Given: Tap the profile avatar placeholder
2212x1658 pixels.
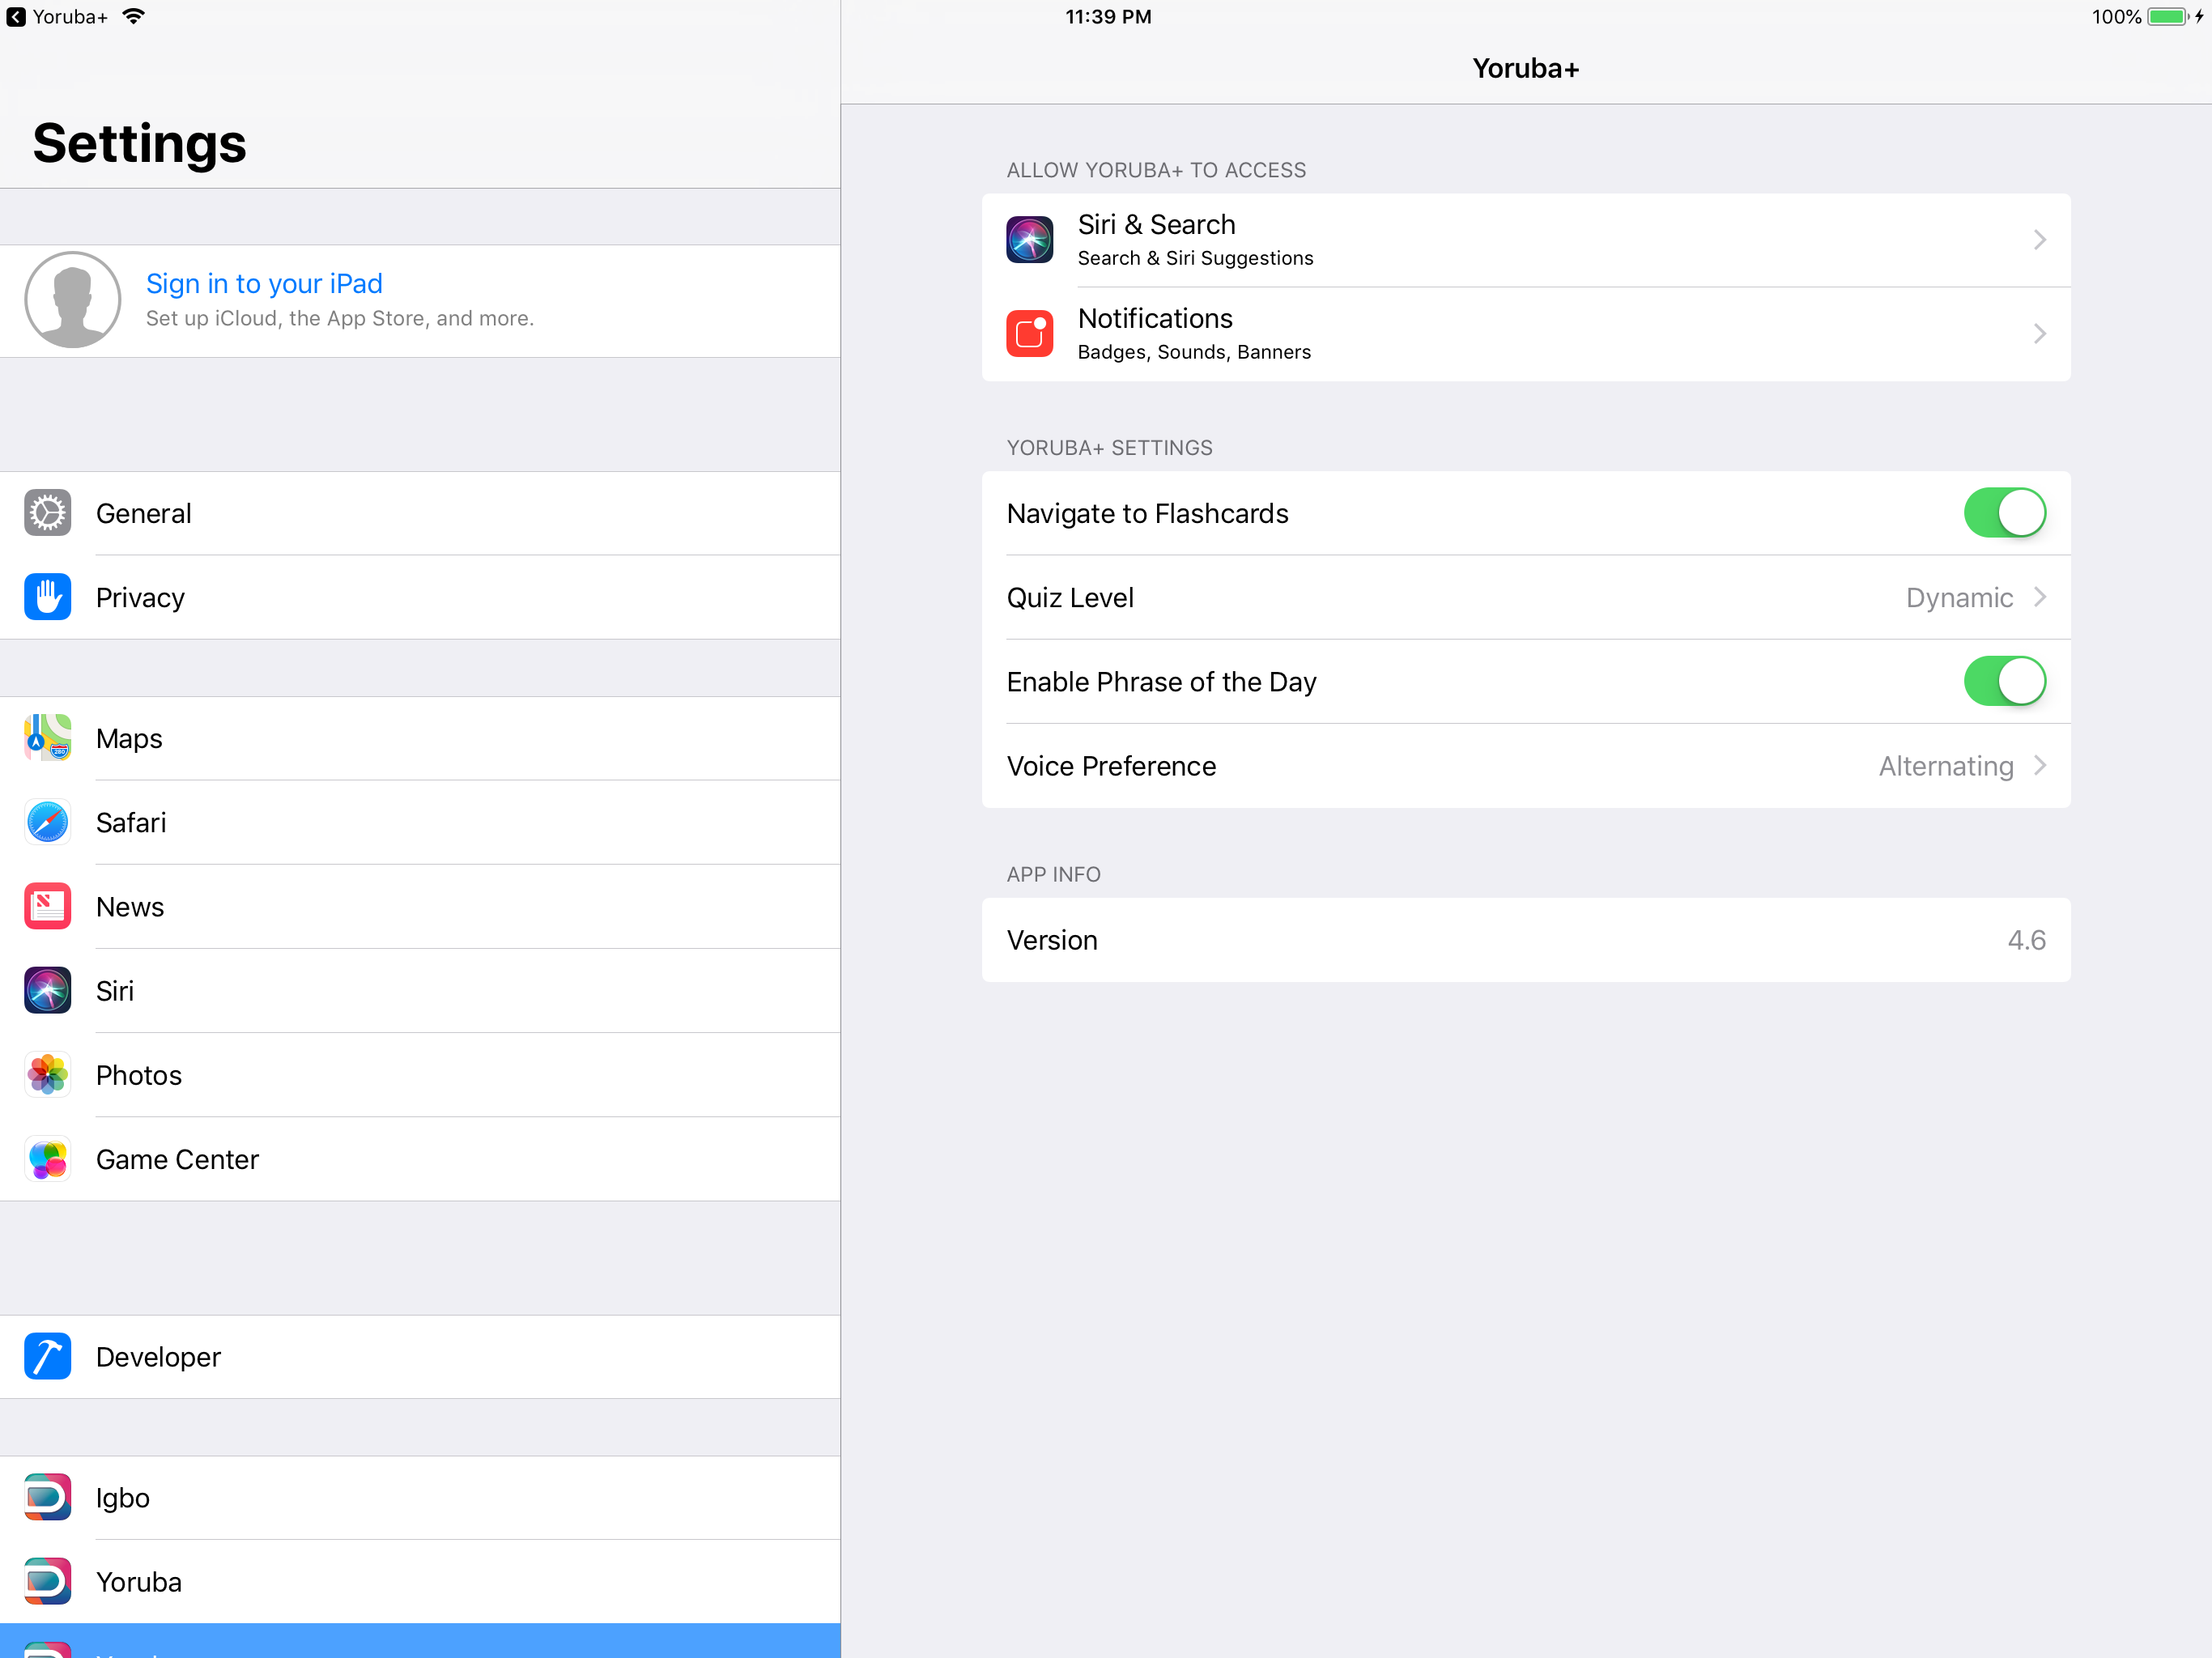Looking at the screenshot, I should pyautogui.click(x=73, y=300).
